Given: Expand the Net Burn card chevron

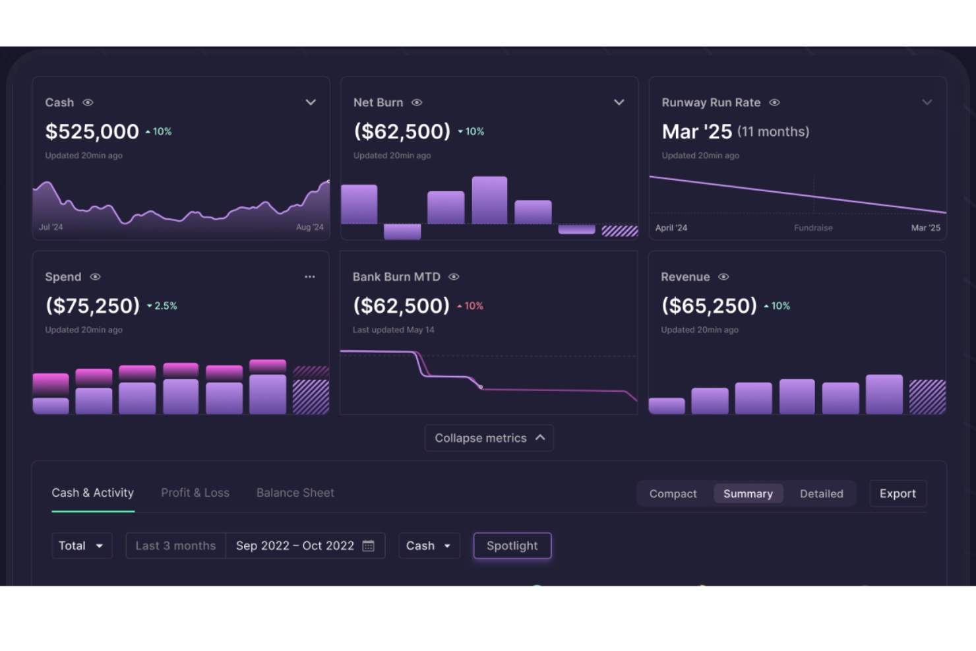Looking at the screenshot, I should pos(619,102).
